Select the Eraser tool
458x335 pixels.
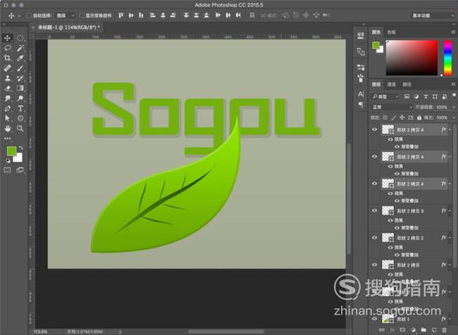point(8,88)
